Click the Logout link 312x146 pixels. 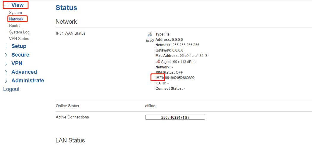[x=11, y=89]
